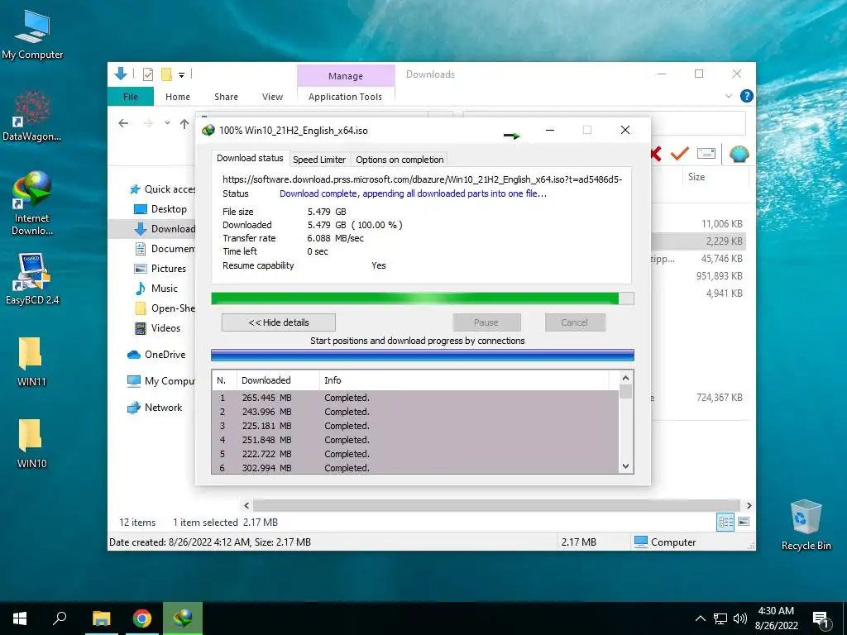Switch to IDM taskbar button
The height and width of the screenshot is (635, 847).
(183, 618)
